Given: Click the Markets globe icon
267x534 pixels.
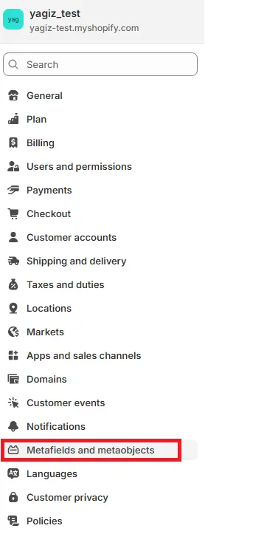Looking at the screenshot, I should pyautogui.click(x=13, y=332).
